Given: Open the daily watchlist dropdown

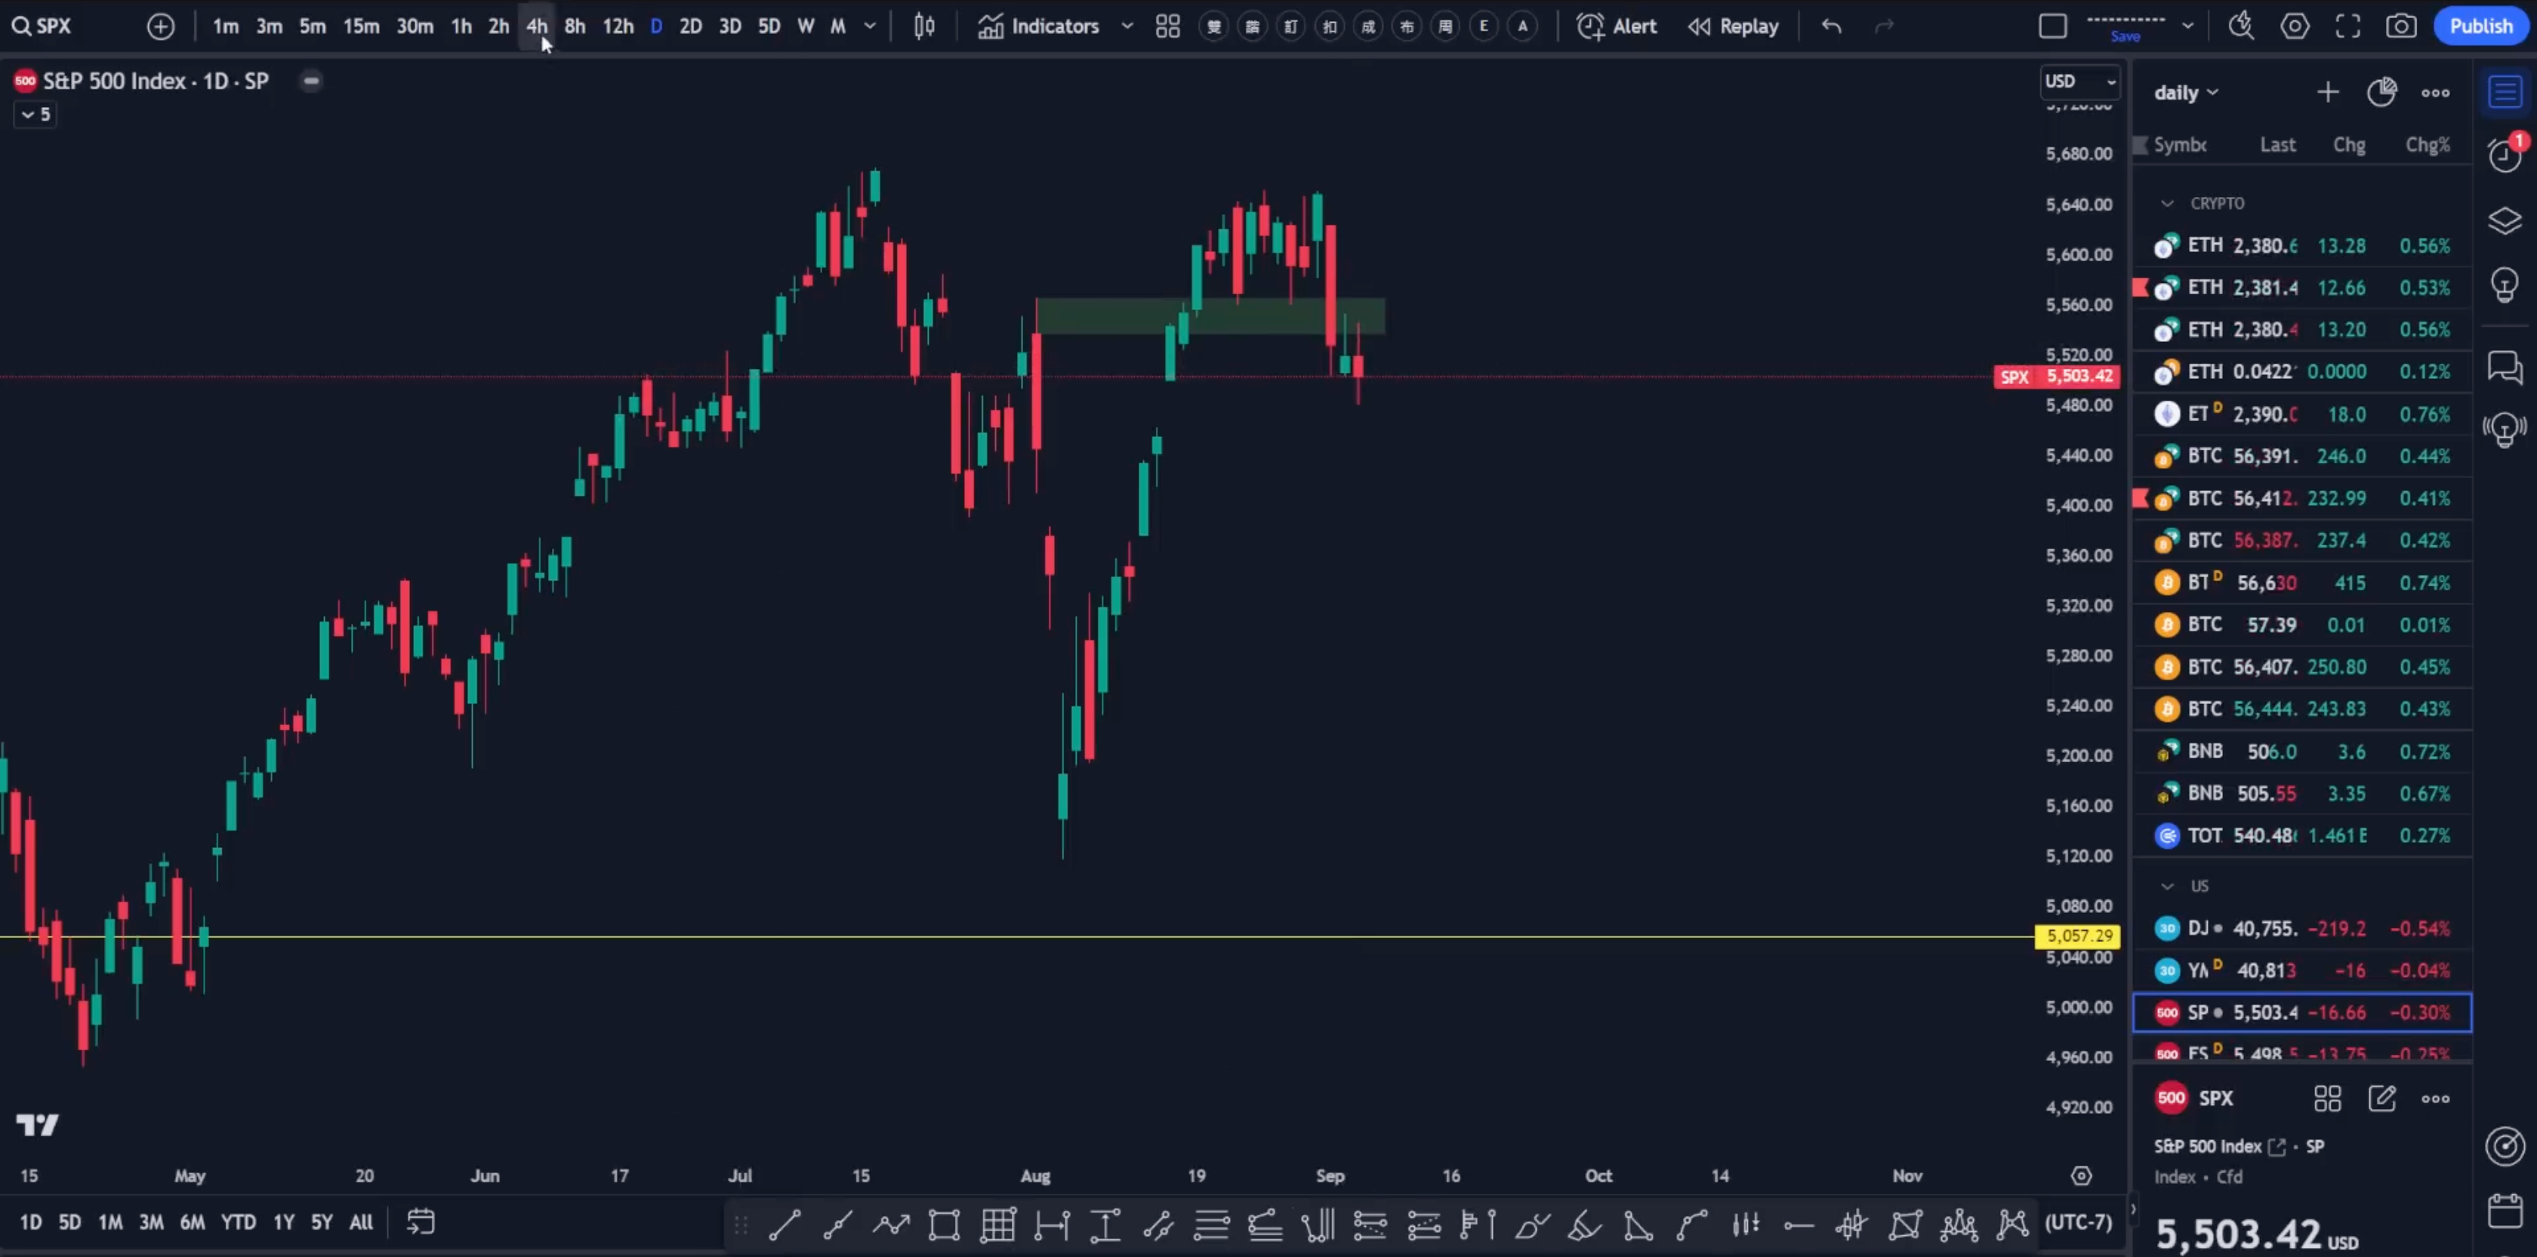Looking at the screenshot, I should point(2185,93).
